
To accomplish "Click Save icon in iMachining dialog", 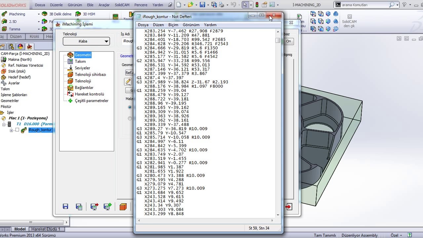I will point(65,207).
